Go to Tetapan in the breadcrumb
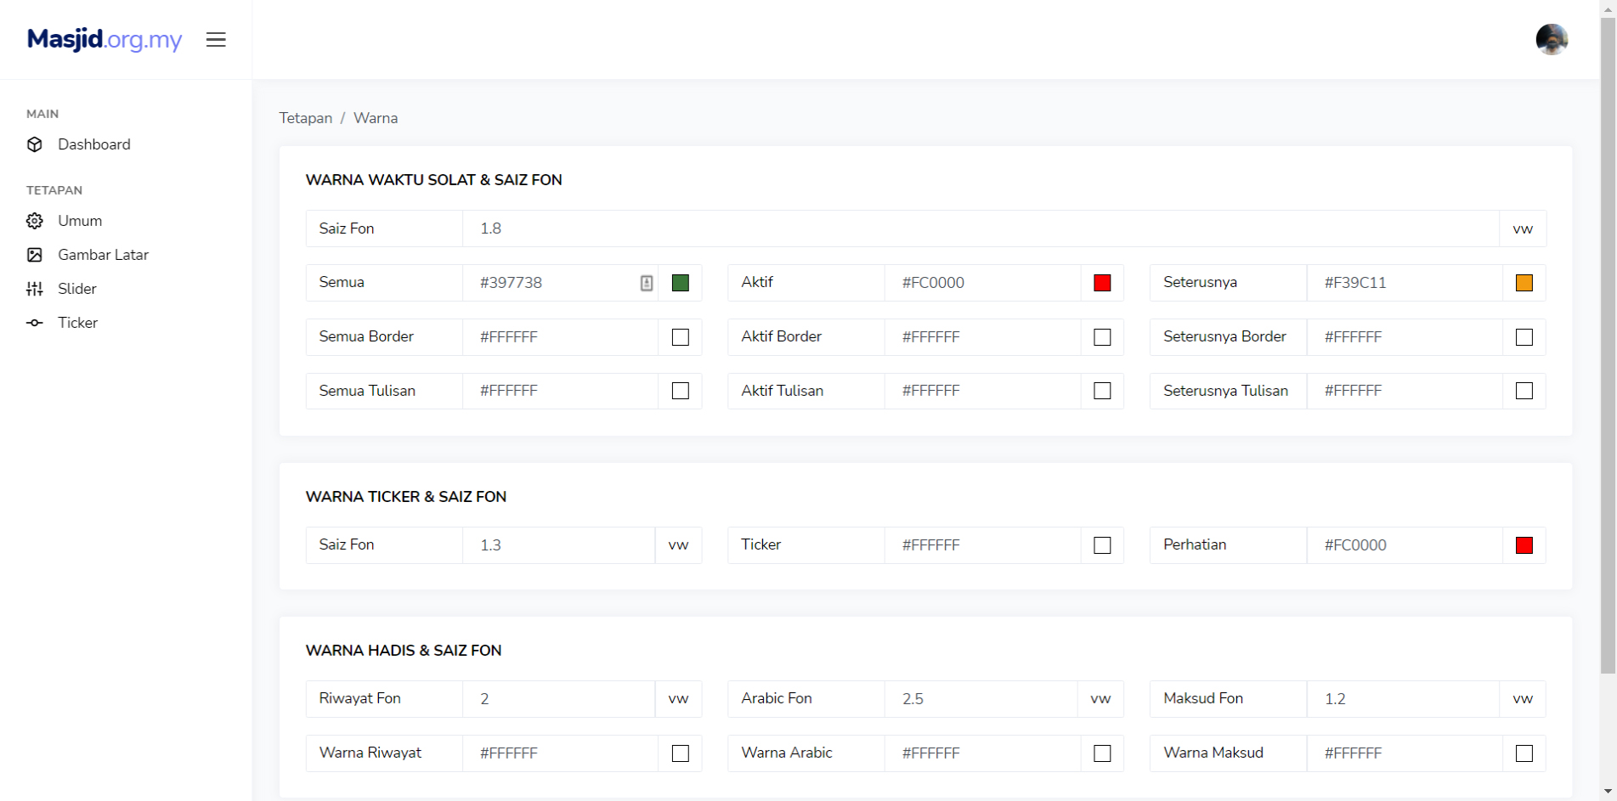Screen dimensions: 1617x801 305,118
